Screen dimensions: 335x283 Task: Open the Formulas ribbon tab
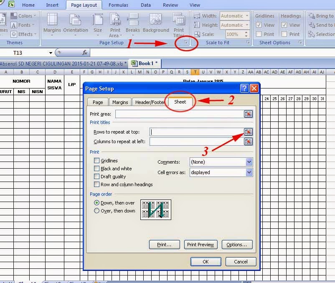[118, 5]
